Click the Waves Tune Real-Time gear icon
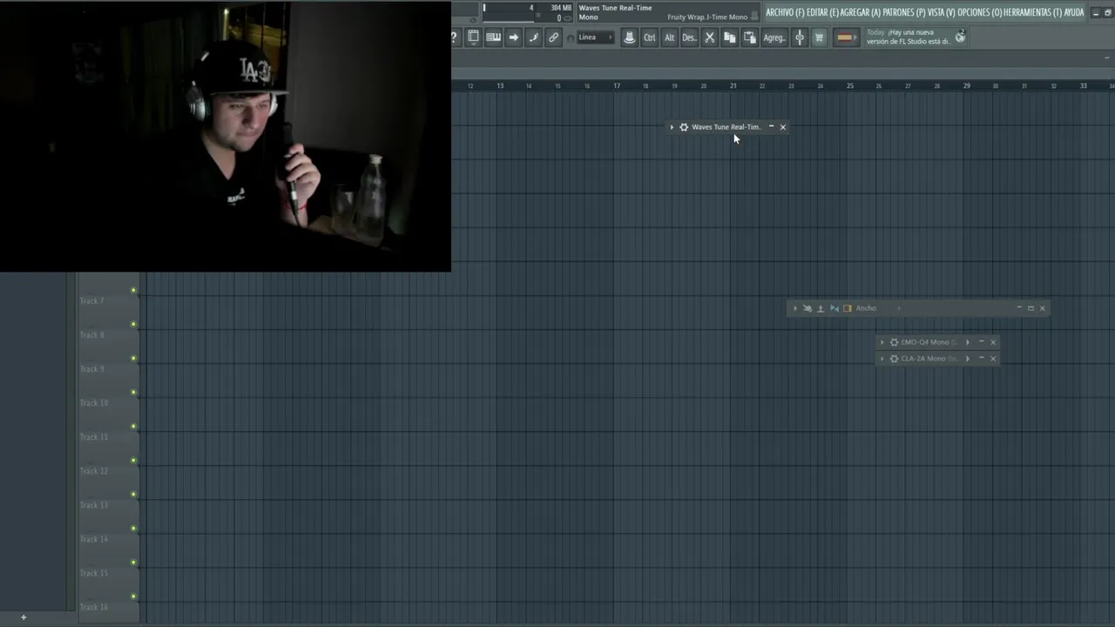1115x627 pixels. 684,127
